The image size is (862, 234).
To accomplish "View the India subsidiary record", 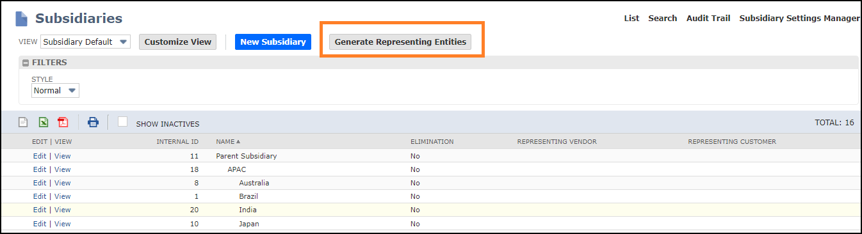I will [x=63, y=210].
